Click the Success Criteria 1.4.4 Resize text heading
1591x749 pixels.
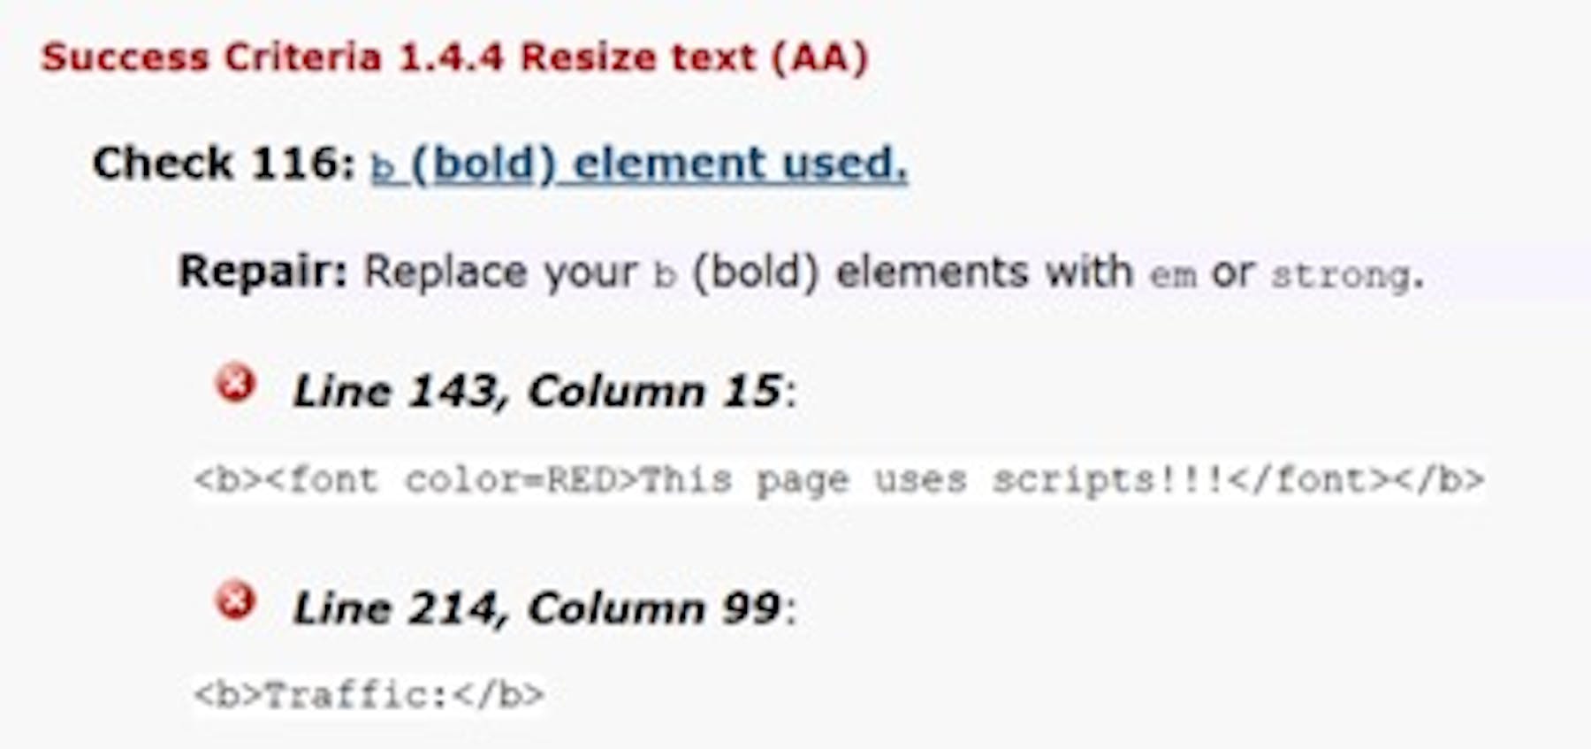[x=455, y=58]
